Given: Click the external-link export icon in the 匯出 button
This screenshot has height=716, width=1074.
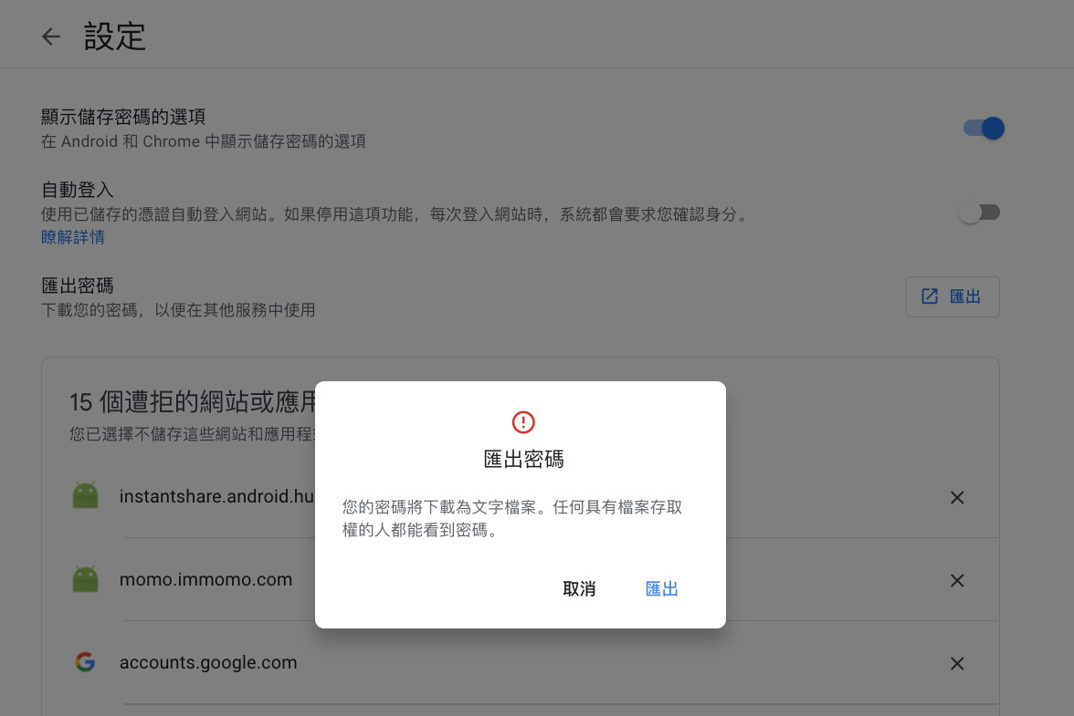Looking at the screenshot, I should pos(929,296).
